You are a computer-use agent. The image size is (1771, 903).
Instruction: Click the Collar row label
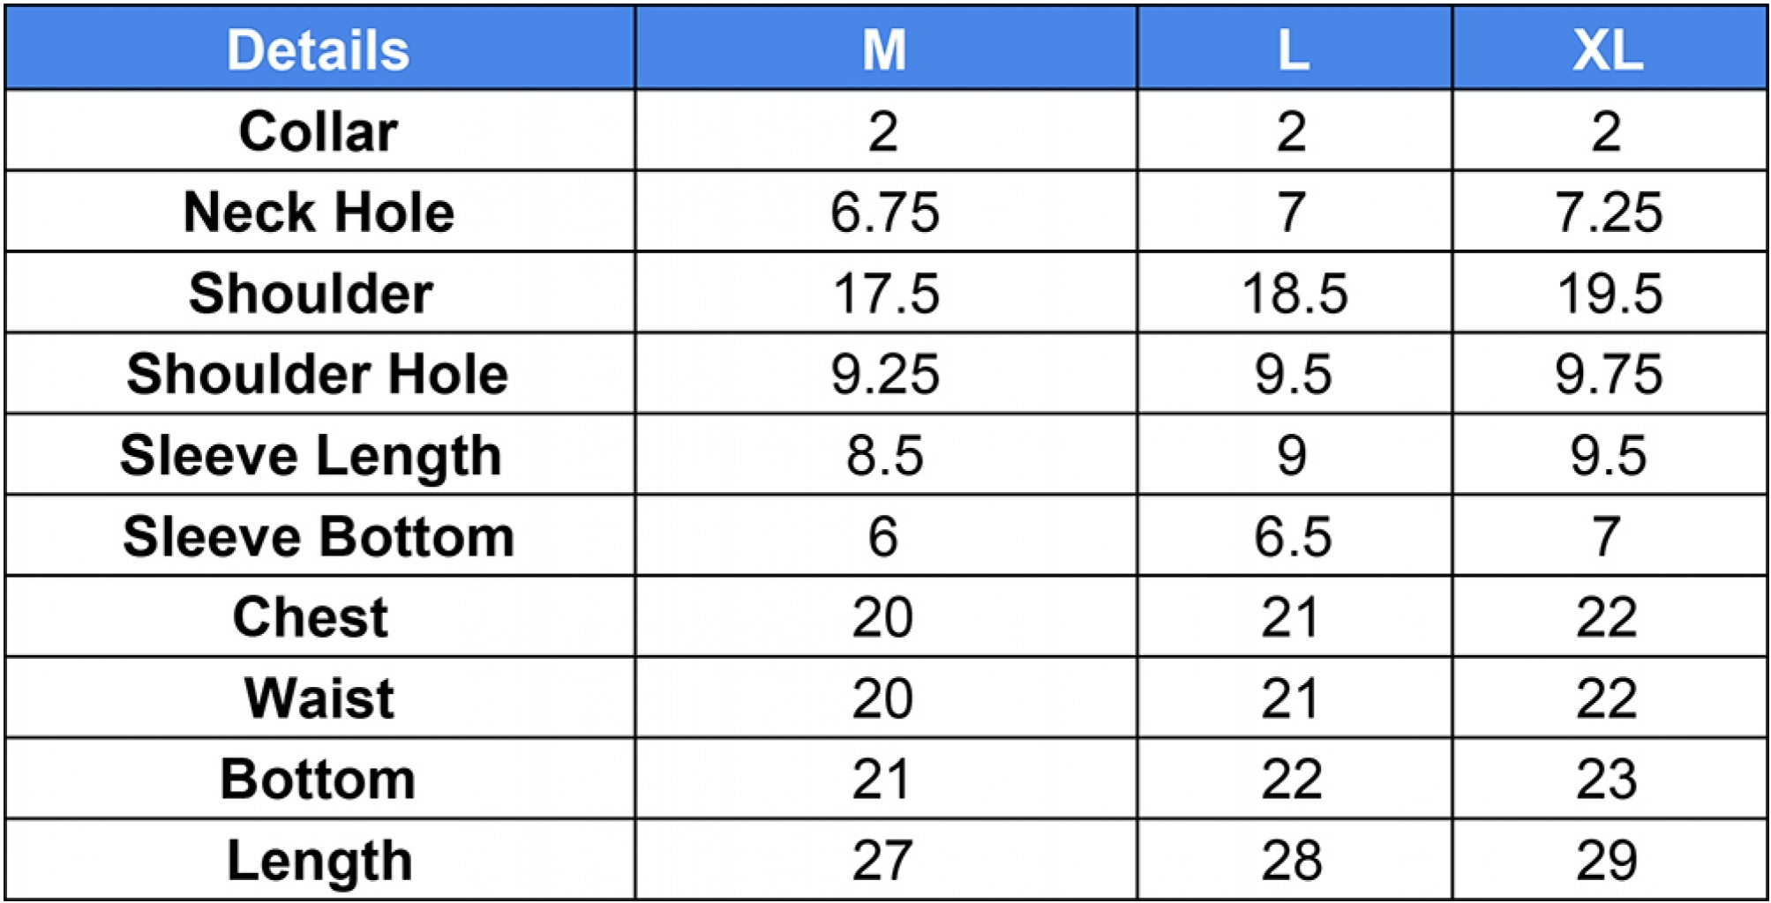pos(319,131)
